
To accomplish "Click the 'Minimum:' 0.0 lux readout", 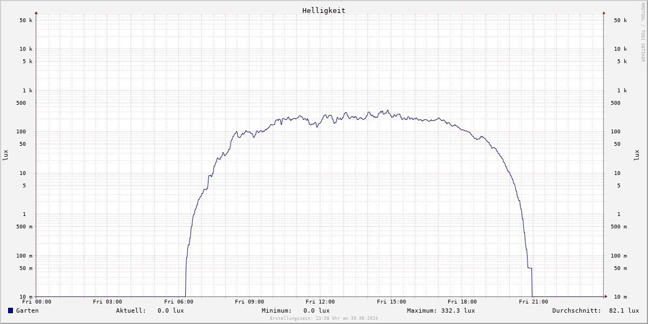I will [x=296, y=310].
